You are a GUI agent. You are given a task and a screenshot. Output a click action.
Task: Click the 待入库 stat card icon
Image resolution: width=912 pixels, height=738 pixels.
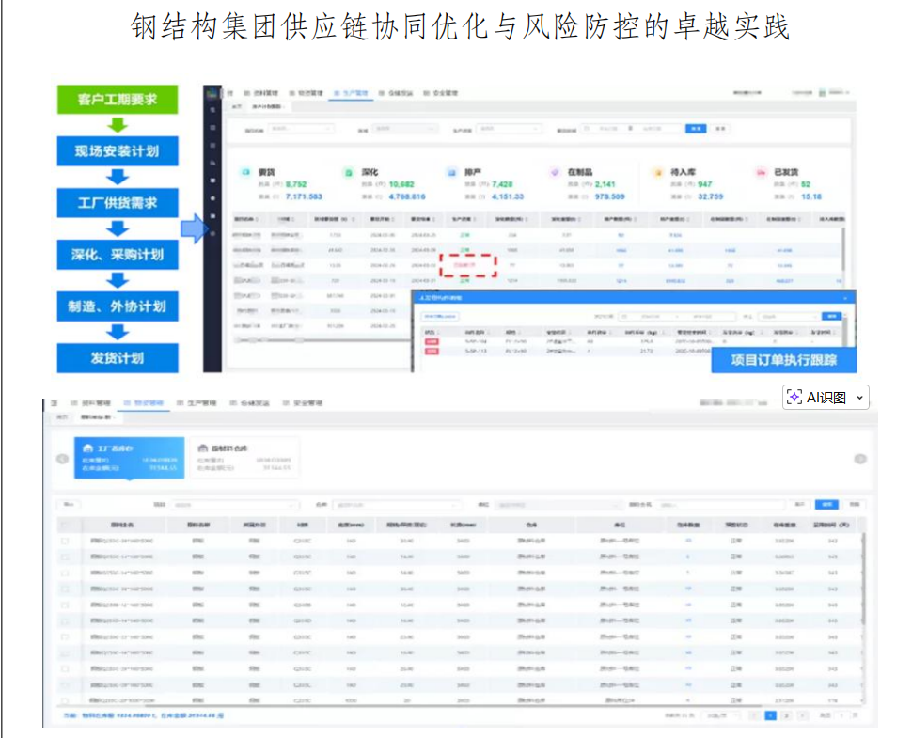point(657,173)
